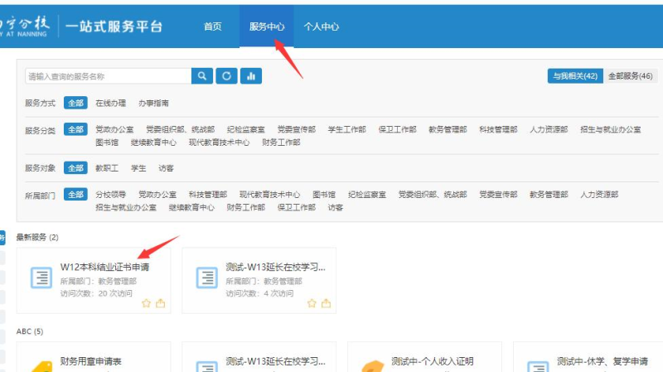Screen dimensions: 663x372
Task: Open the bar chart statistics icon
Action: pos(250,76)
